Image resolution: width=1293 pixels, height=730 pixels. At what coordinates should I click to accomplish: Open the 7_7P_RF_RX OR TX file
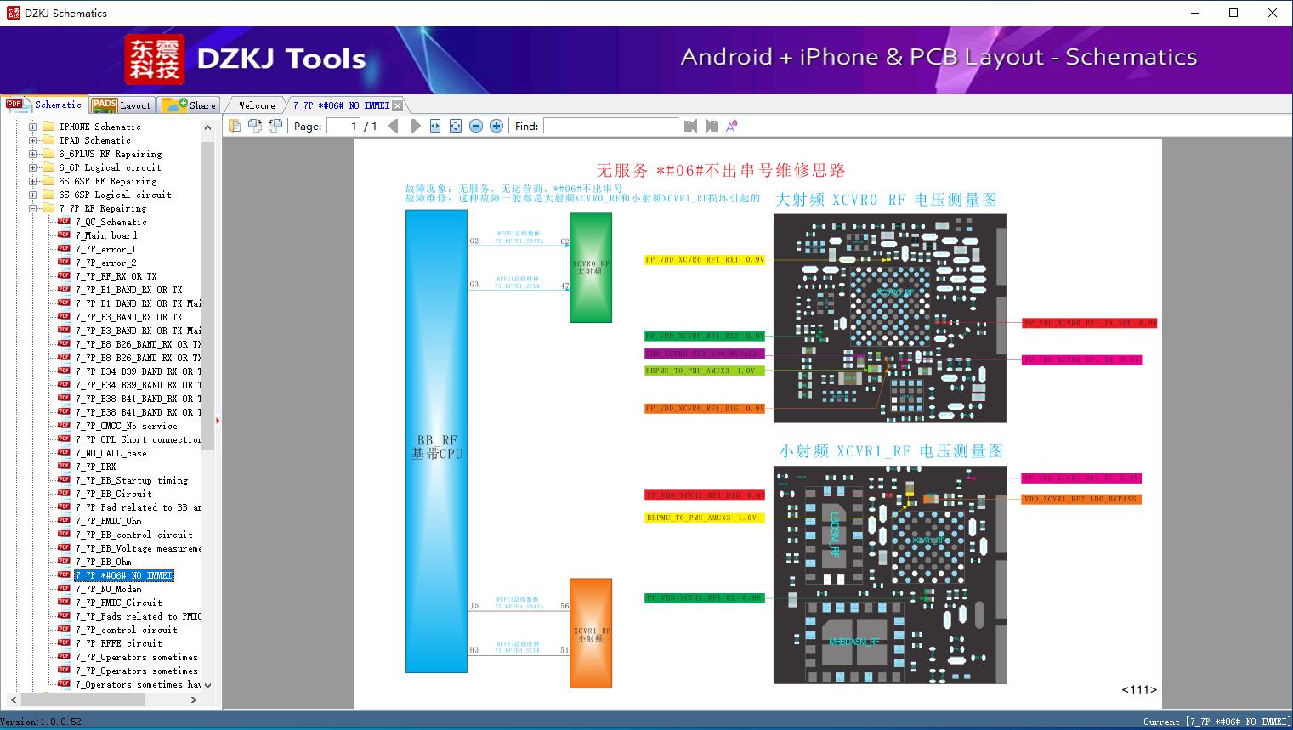coord(116,276)
